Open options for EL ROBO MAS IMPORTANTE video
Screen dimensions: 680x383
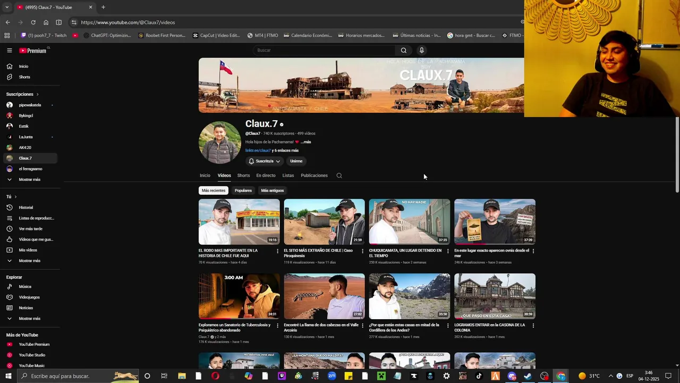tap(277, 251)
